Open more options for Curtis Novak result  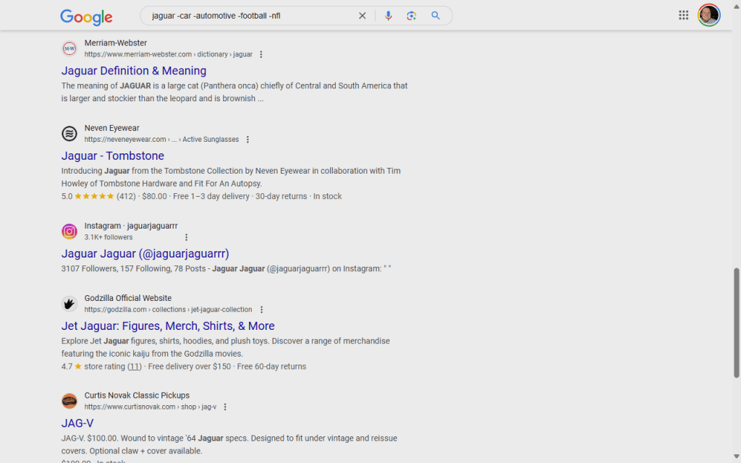225,407
